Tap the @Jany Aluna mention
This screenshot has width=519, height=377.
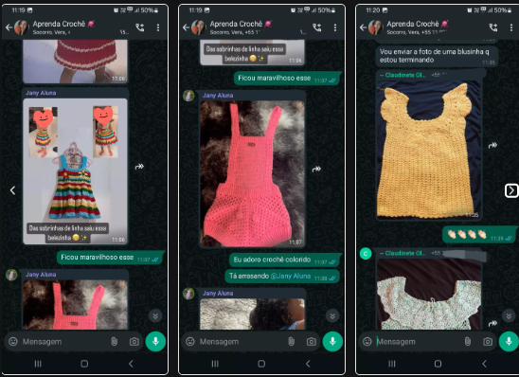291,276
